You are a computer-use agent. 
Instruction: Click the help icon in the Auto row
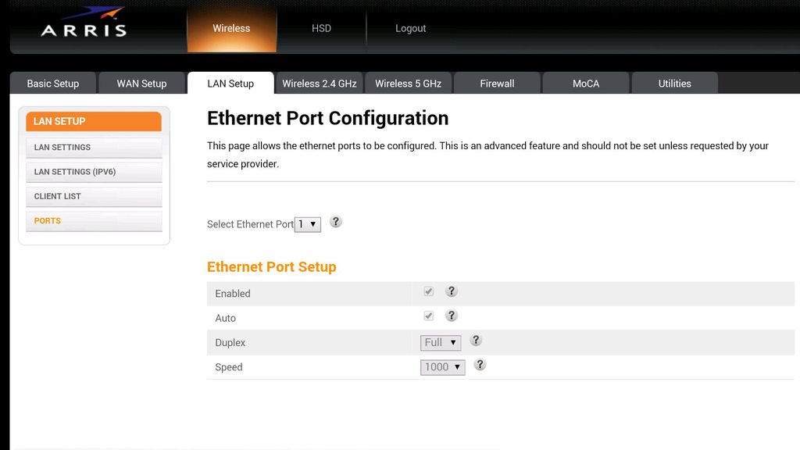pos(451,316)
